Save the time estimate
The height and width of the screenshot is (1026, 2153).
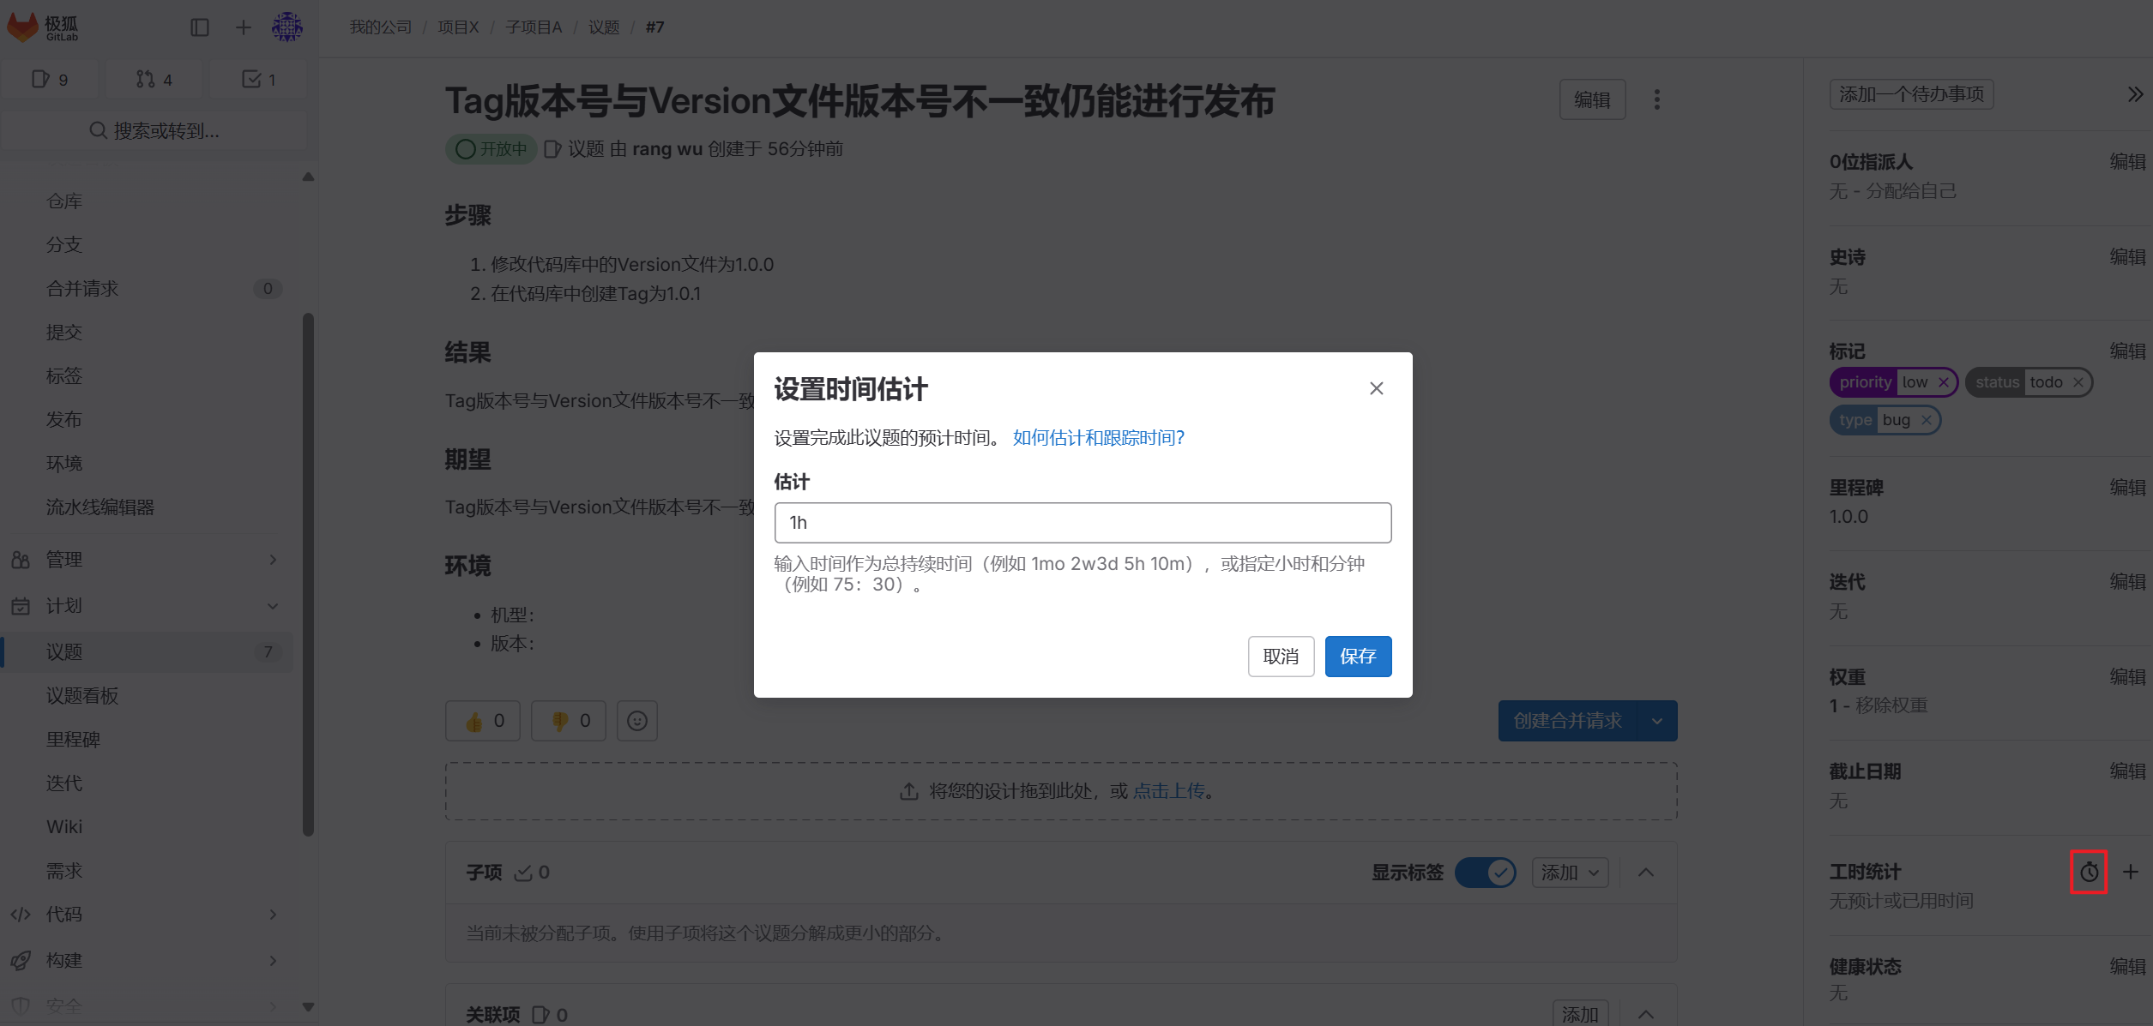pyautogui.click(x=1358, y=656)
